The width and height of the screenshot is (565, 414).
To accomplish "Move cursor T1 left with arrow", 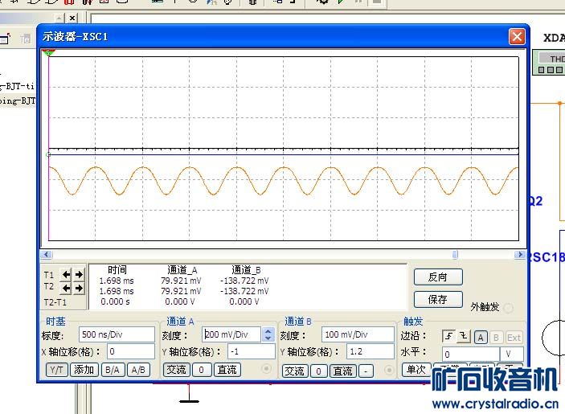I will (x=67, y=274).
